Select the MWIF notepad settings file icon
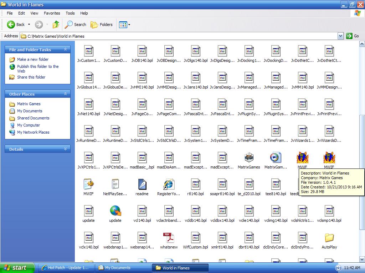The image size is (365, 273). [x=88, y=184]
